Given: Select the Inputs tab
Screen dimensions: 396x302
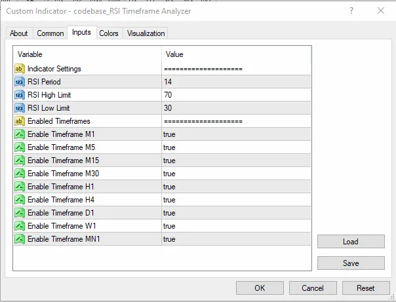Looking at the screenshot, I should [81, 32].
